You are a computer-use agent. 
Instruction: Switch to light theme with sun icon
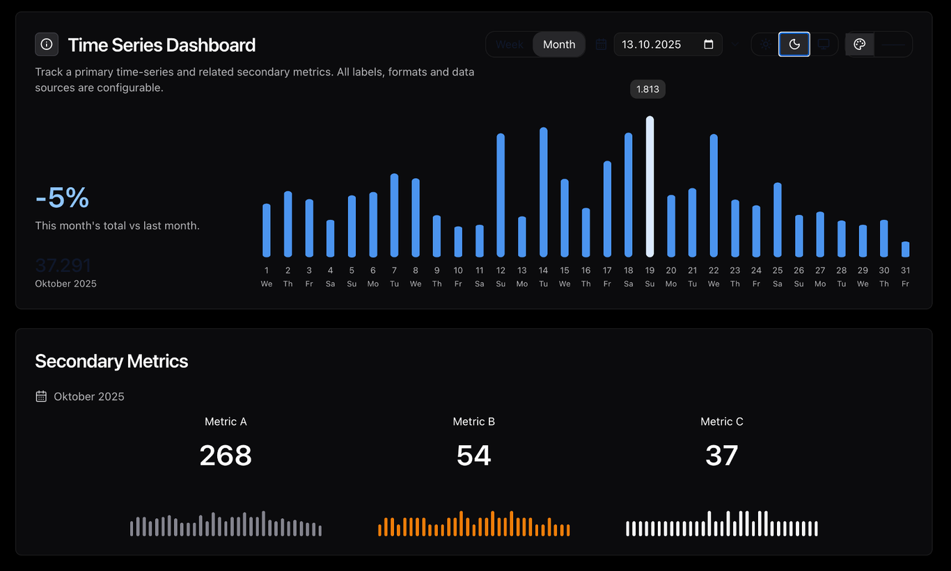(x=766, y=45)
